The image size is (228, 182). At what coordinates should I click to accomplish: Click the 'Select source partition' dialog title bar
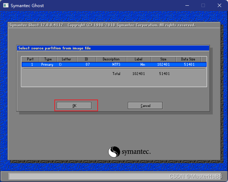coord(113,48)
